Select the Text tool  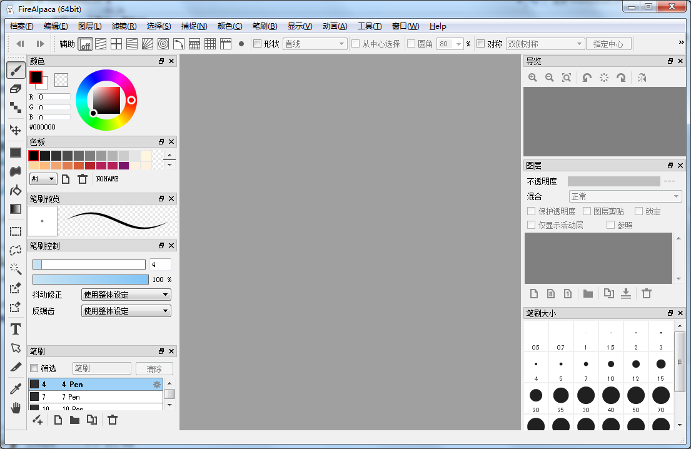16,329
